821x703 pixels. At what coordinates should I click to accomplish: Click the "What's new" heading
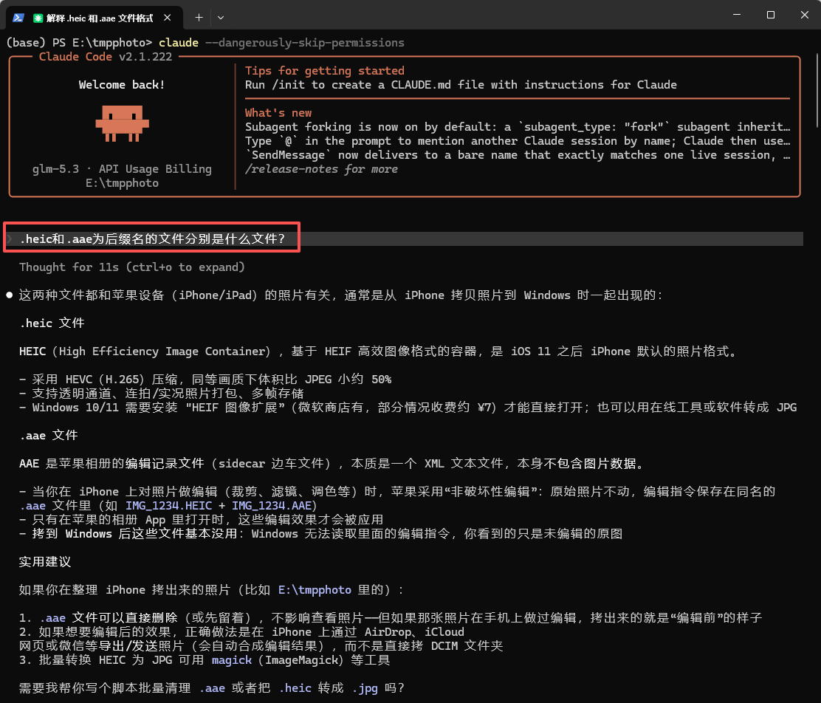pyautogui.click(x=278, y=113)
